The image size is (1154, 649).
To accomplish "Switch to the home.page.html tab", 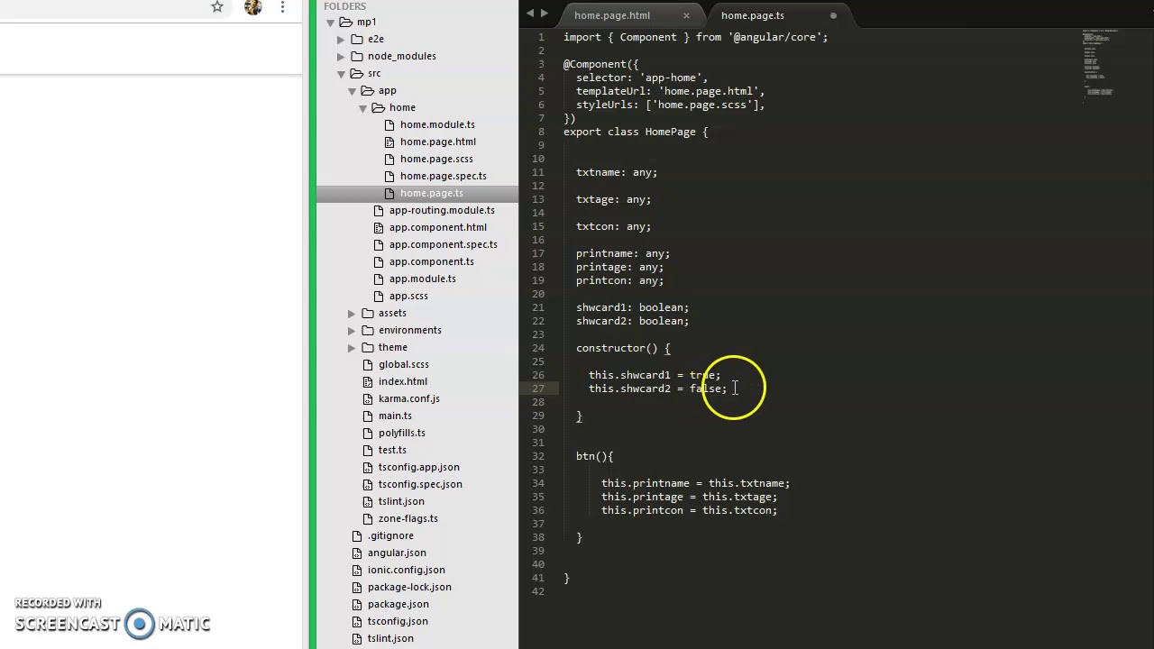I will [x=612, y=15].
